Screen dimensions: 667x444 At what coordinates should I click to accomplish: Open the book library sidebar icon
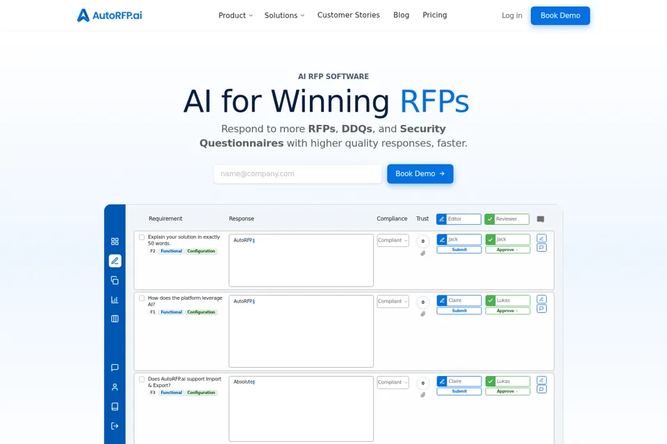pyautogui.click(x=115, y=407)
